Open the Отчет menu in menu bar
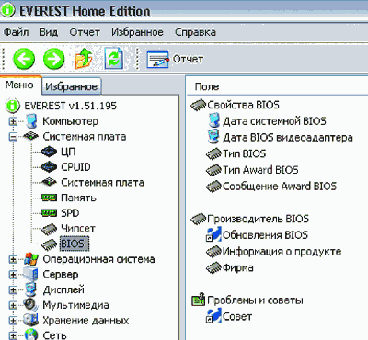The width and height of the screenshot is (368, 340). click(x=85, y=32)
